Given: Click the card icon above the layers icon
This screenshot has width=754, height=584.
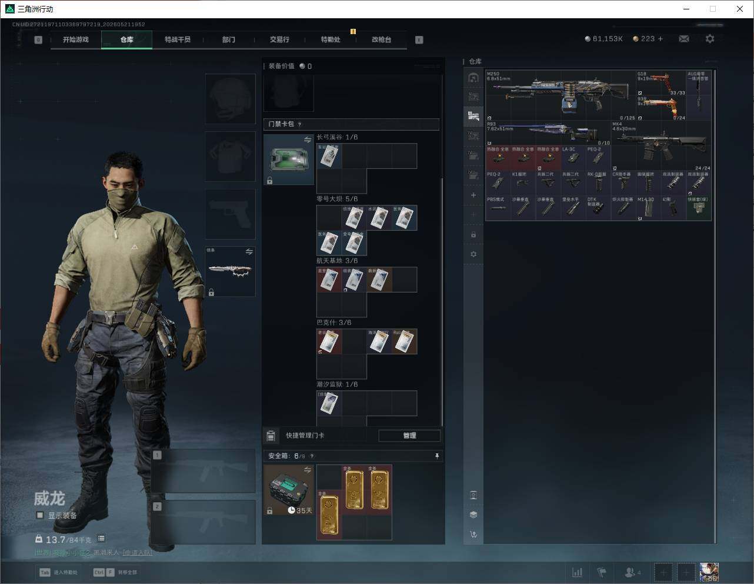Looking at the screenshot, I should click(473, 495).
